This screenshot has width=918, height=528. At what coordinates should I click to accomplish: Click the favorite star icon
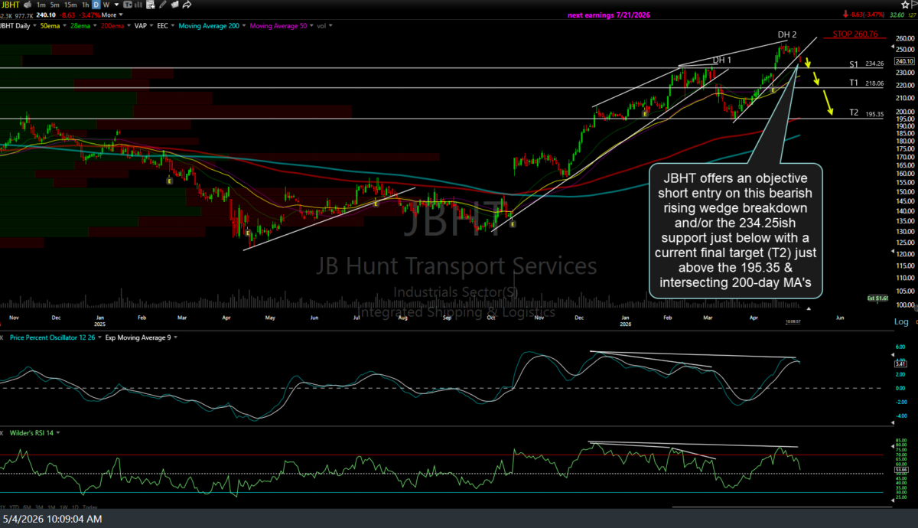pyautogui.click(x=905, y=5)
